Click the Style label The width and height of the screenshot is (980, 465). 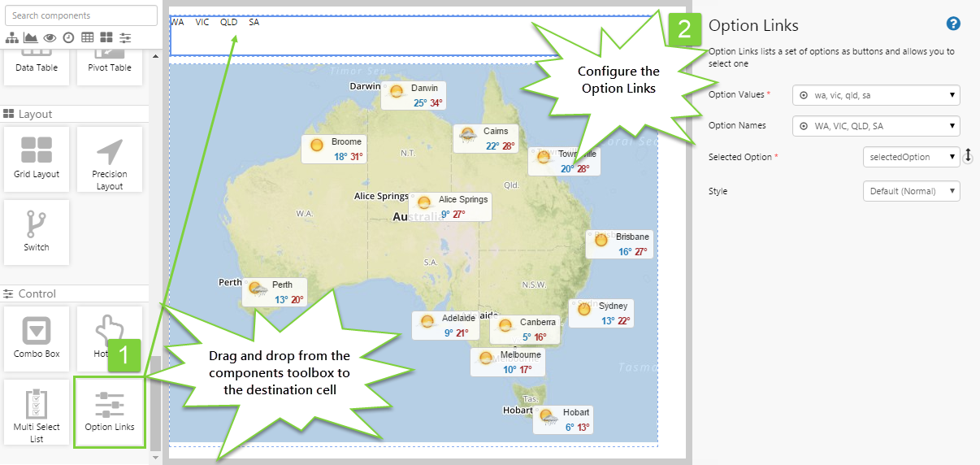(718, 191)
